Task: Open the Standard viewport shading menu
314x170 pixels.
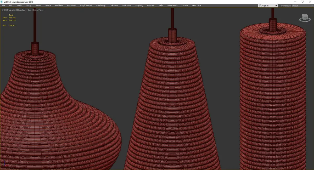Action: 21,10
